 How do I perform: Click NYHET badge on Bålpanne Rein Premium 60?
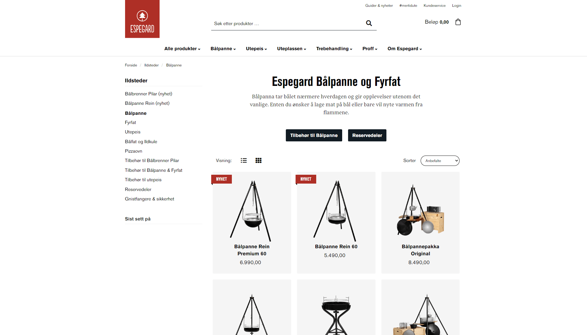click(222, 179)
